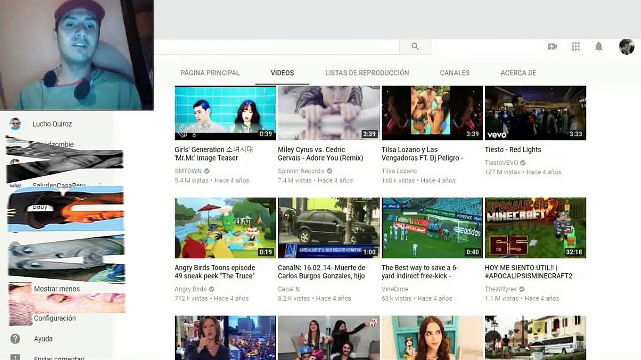Viewport: 641px width, 360px height.
Task: Collapse subscriptions with Mostrar menos
Action: [57, 289]
